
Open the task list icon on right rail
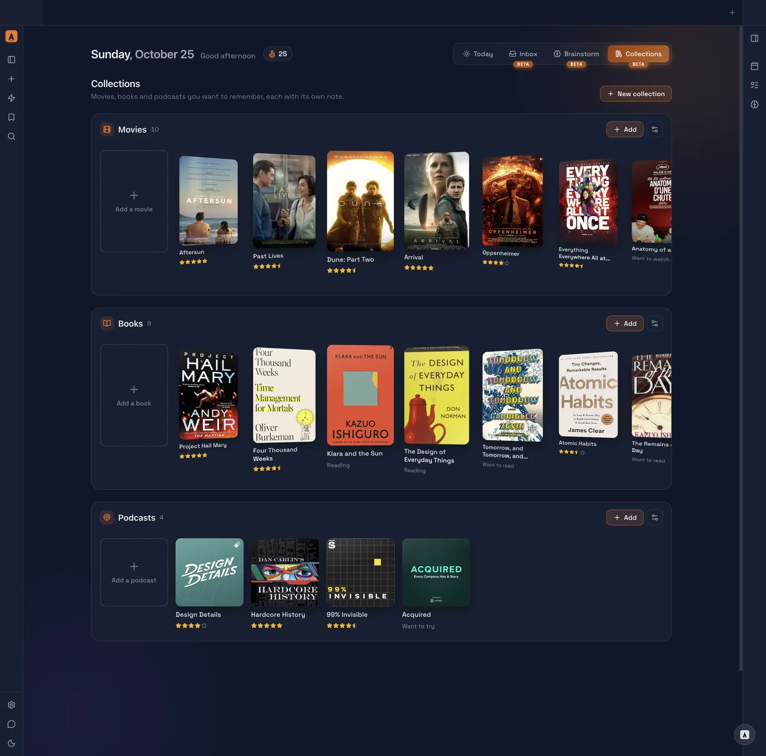pos(755,85)
